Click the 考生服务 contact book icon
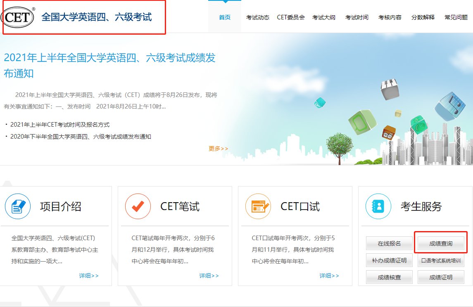The image size is (473, 307). pyautogui.click(x=378, y=206)
